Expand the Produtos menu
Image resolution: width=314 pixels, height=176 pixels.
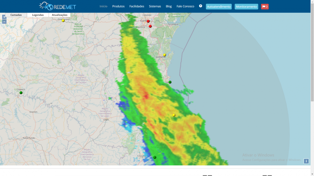(118, 6)
